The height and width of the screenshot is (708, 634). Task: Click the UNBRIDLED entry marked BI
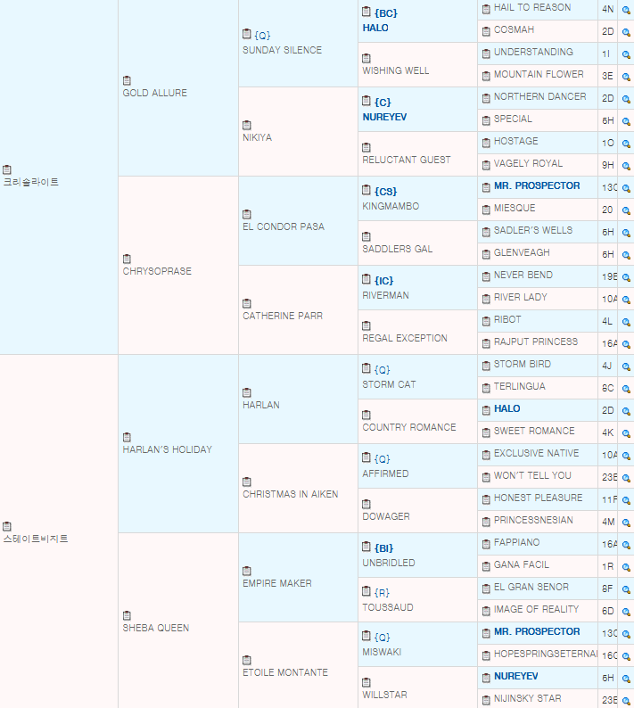[x=389, y=563]
